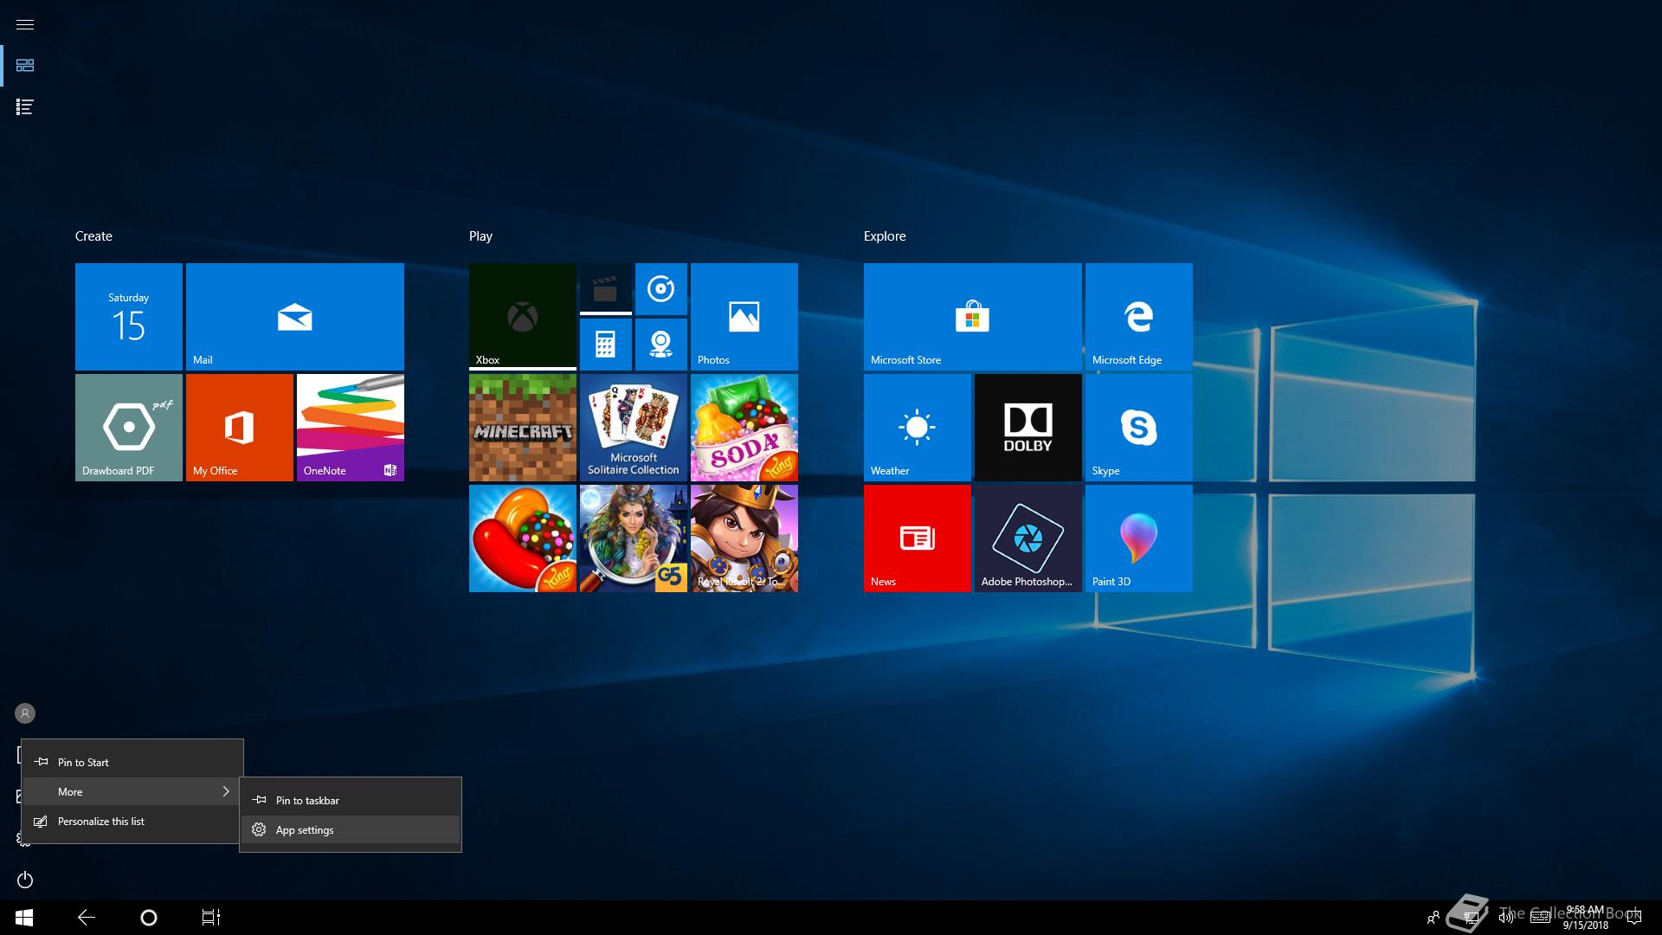This screenshot has height=935, width=1662.
Task: Open App settings from the submenu
Action: pos(351,829)
